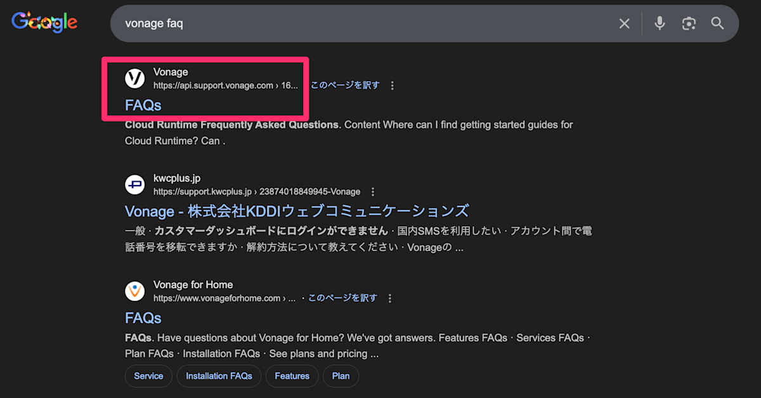Open the KDDI ウェブコミュニケーションズ Vonage result

pos(298,210)
